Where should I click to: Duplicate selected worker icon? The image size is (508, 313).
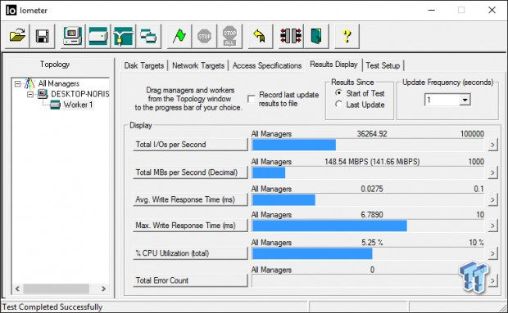pos(148,36)
